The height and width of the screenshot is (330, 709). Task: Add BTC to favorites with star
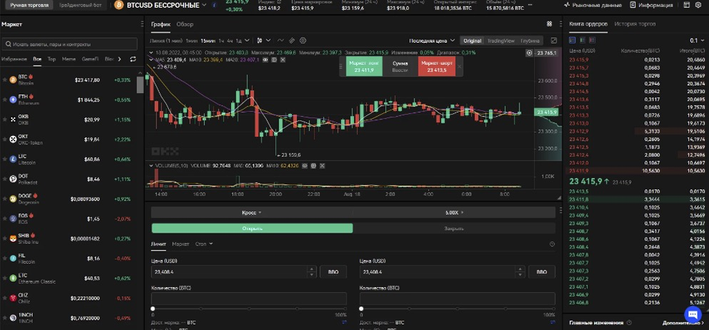5,80
